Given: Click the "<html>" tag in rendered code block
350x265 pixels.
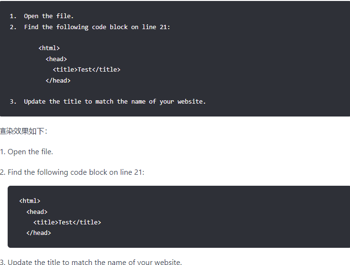Looking at the screenshot, I should [30, 201].
